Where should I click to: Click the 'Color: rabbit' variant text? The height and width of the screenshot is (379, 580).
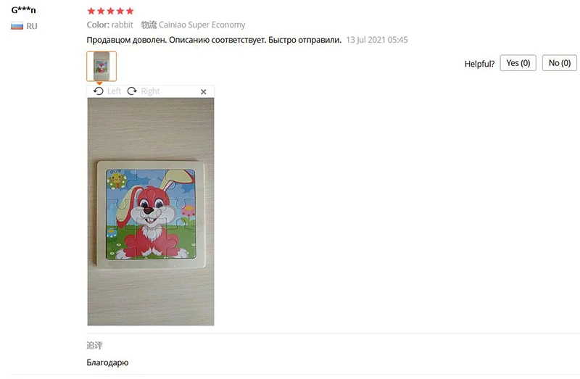(x=109, y=25)
